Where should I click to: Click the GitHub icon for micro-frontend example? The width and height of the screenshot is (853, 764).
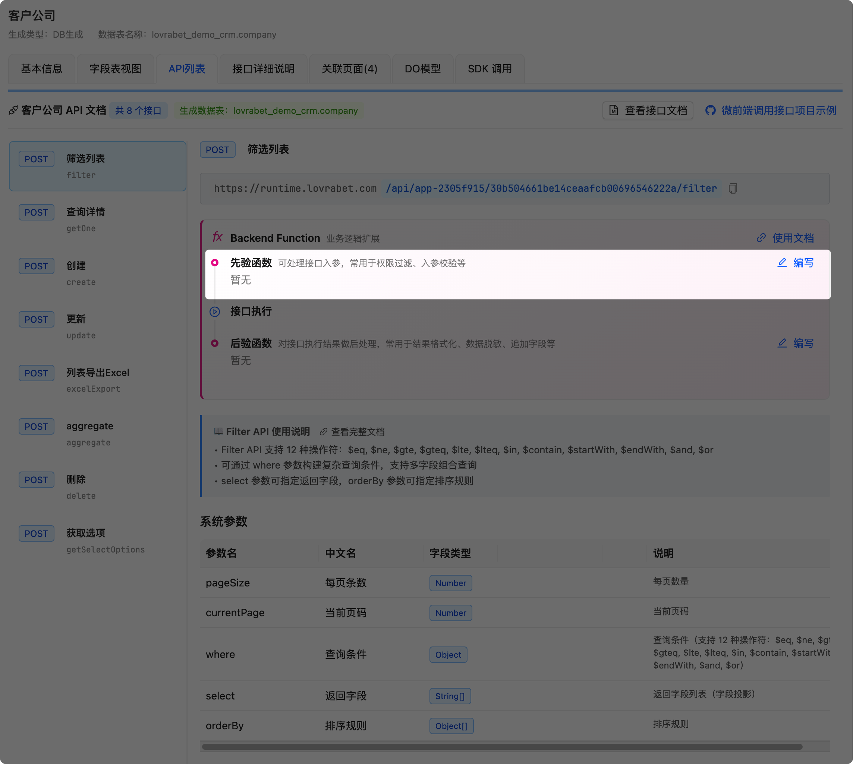click(x=710, y=110)
